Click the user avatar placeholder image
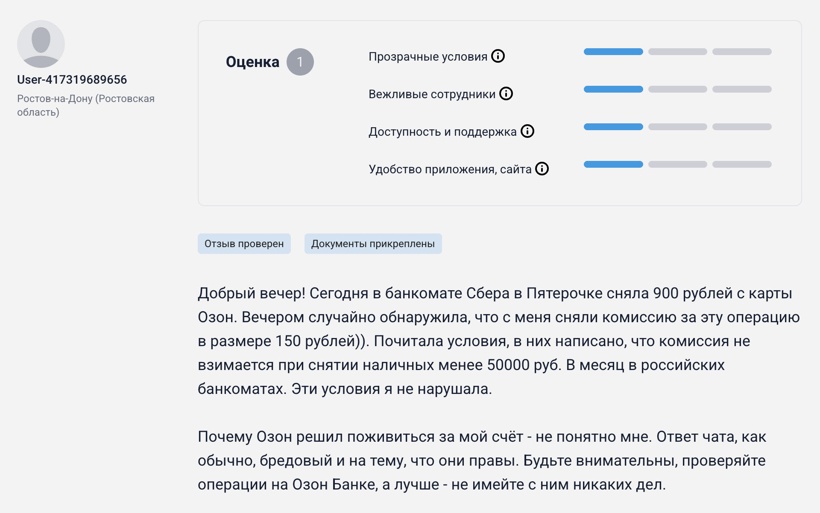The image size is (820, 513). tap(41, 44)
